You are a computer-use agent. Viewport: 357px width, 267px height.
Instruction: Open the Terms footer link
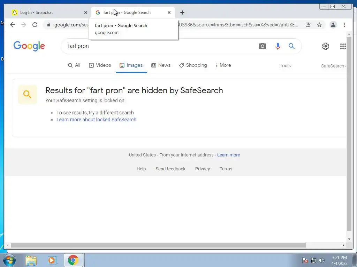[x=226, y=169]
